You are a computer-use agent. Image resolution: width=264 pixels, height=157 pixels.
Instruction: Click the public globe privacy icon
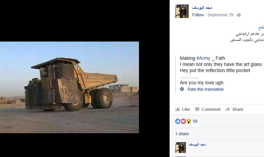[x=239, y=15]
